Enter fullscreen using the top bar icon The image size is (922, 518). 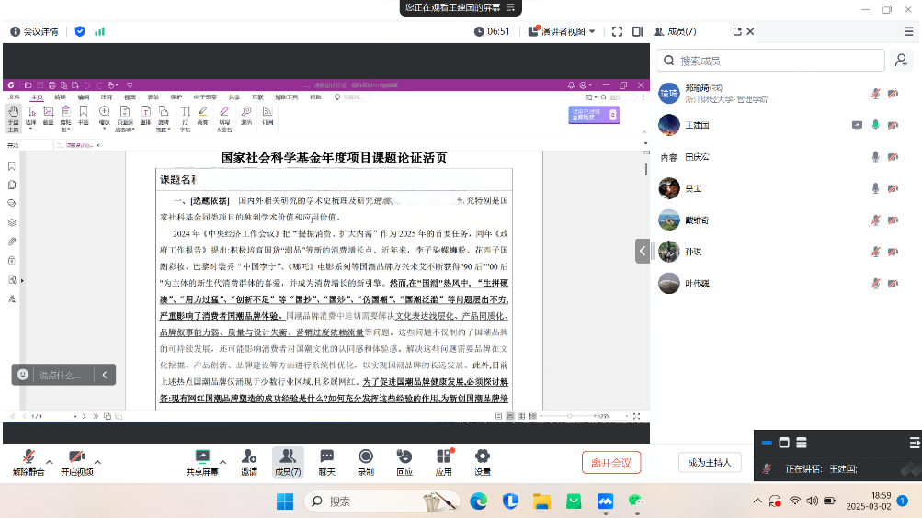click(618, 31)
